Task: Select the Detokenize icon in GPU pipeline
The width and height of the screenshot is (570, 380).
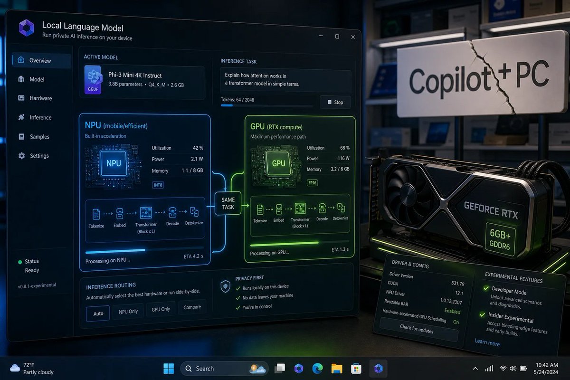Action: pyautogui.click(x=342, y=208)
